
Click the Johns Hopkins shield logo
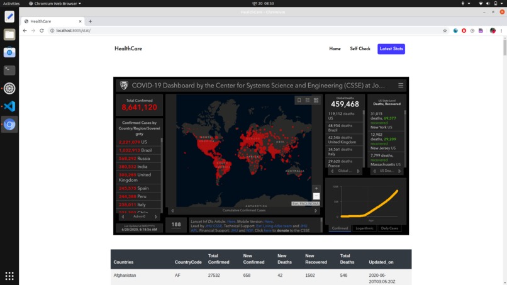click(x=124, y=86)
